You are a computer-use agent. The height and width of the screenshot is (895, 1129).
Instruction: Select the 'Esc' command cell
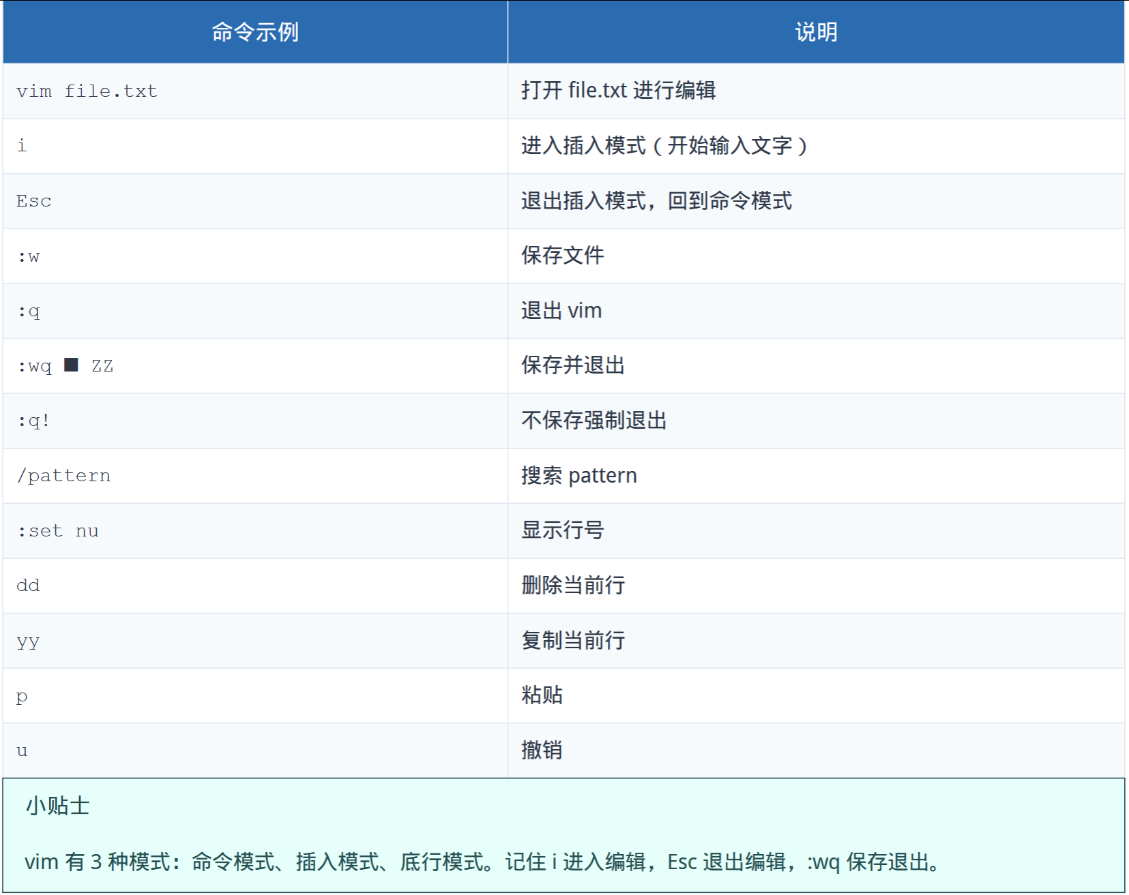coord(255,201)
